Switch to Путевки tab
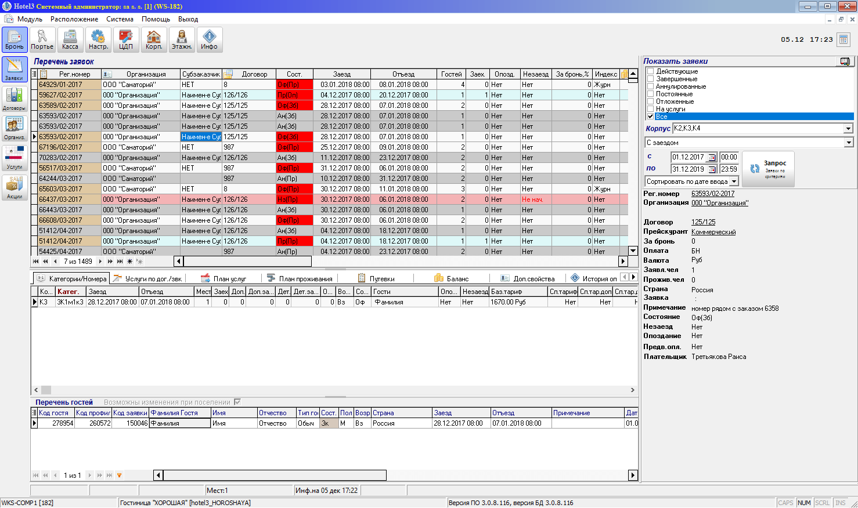 [376, 278]
